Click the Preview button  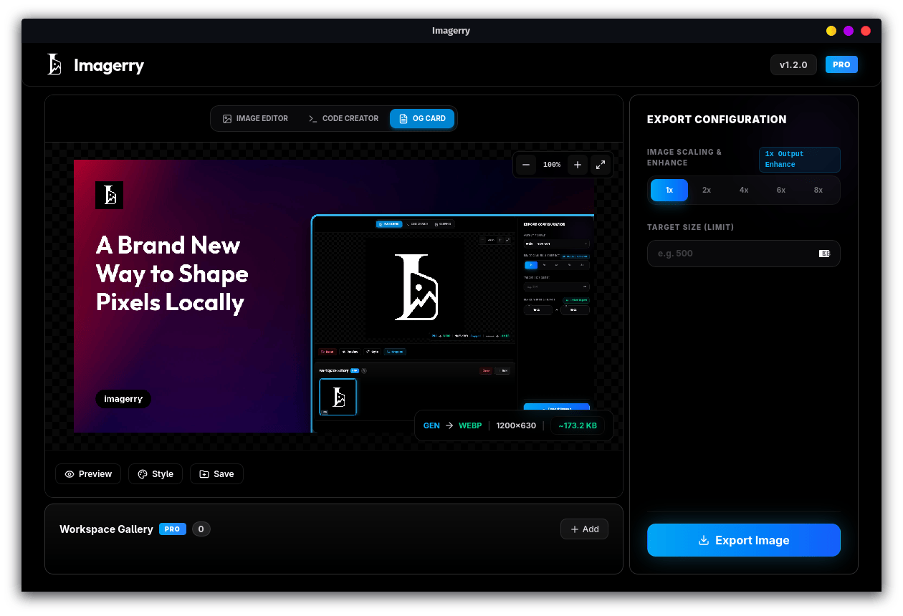(x=88, y=474)
